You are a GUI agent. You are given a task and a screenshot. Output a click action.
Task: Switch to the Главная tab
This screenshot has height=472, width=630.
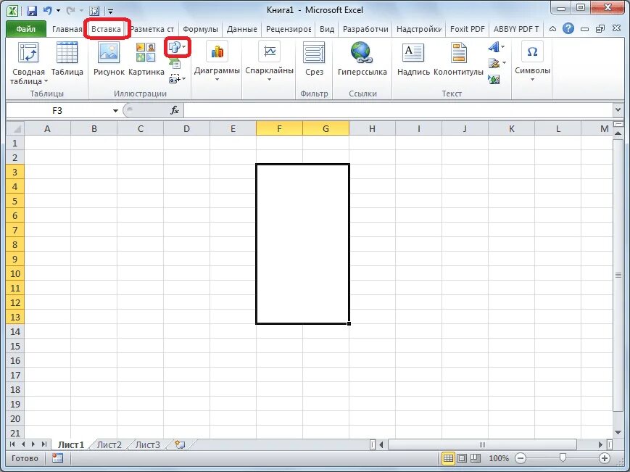tap(67, 29)
